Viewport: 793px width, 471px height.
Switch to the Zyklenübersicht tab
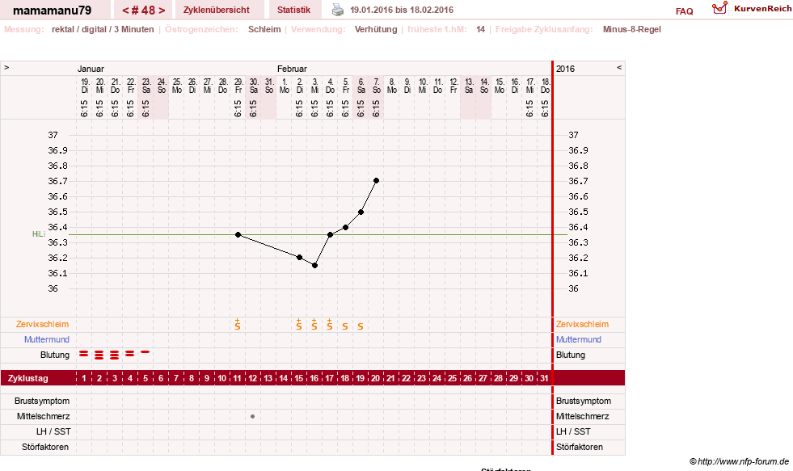(217, 10)
